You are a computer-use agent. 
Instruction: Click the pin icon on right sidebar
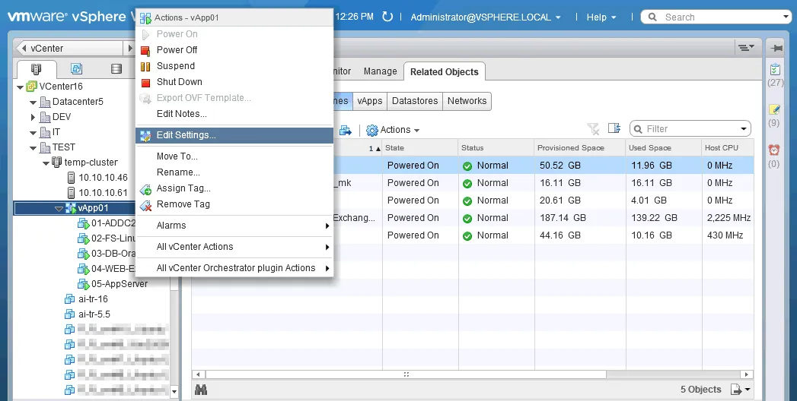[x=776, y=48]
